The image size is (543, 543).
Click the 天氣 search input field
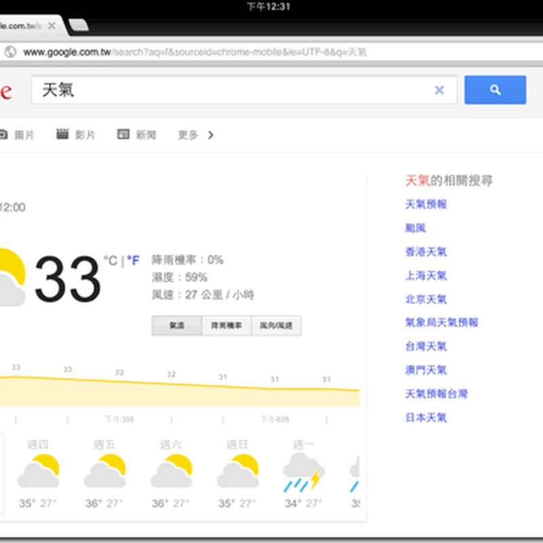pyautogui.click(x=231, y=90)
